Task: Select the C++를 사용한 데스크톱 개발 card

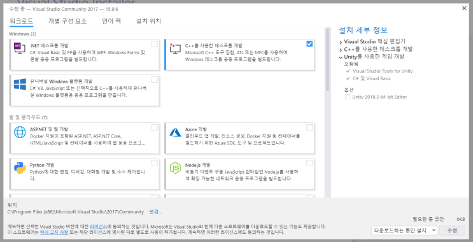Action: tap(239, 55)
